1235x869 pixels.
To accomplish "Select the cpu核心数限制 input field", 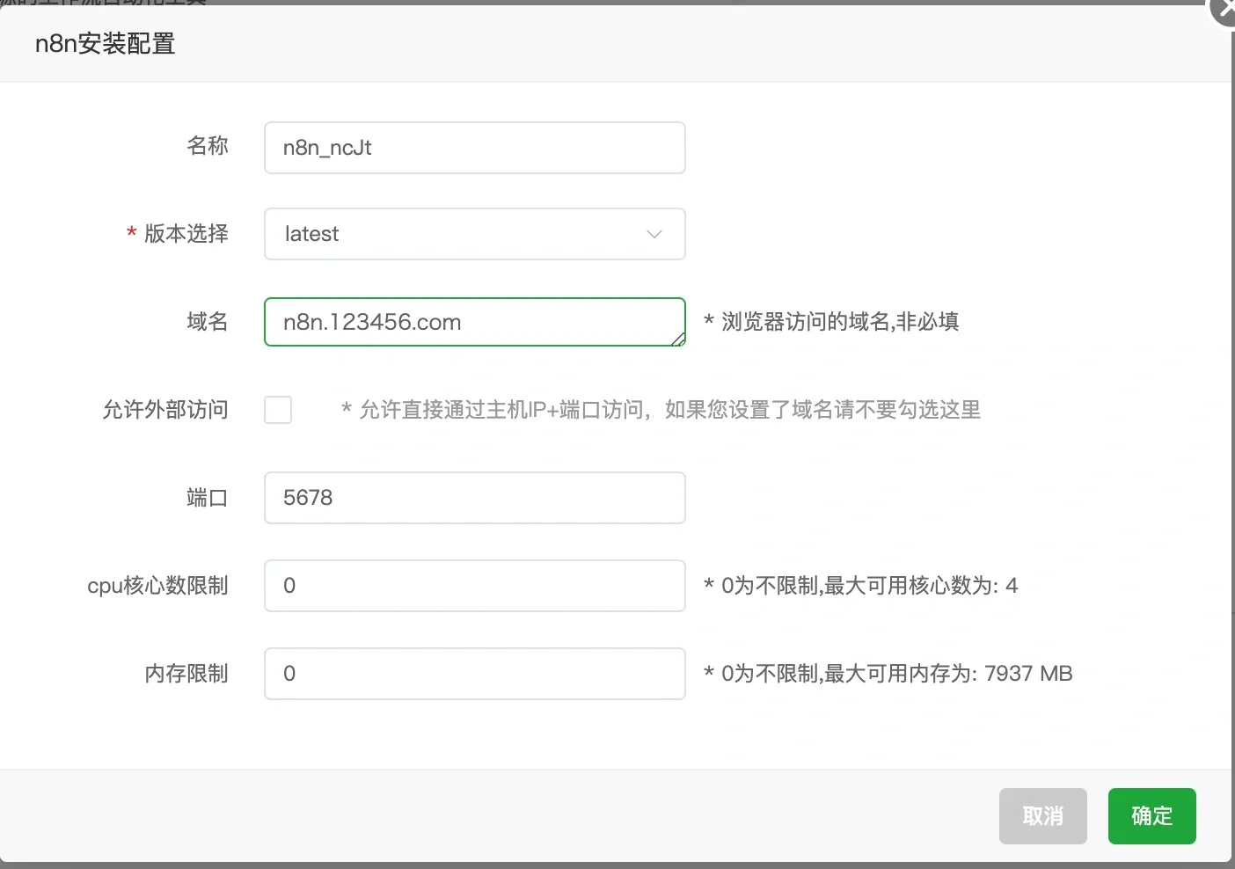I will pos(474,586).
